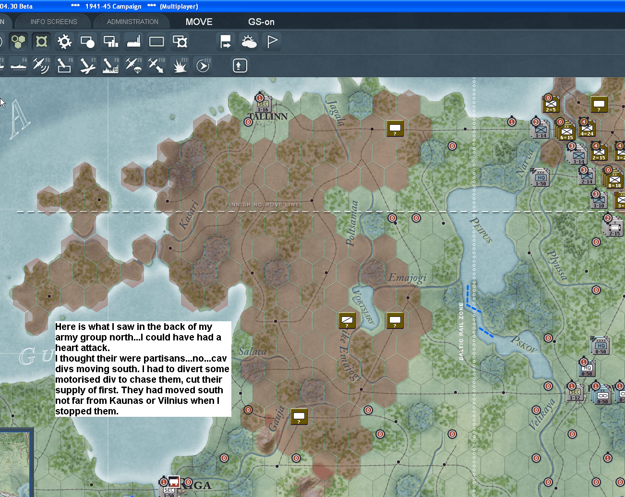Screen dimensions: 625x497
Task: Open the INFO SCREENS tab
Action: [x=54, y=22]
